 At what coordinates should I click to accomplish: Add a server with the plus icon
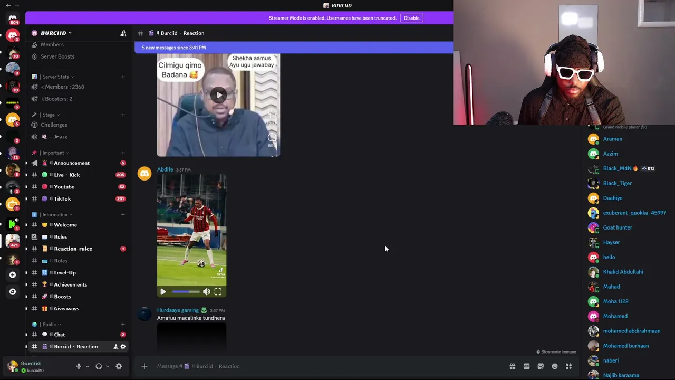13,274
